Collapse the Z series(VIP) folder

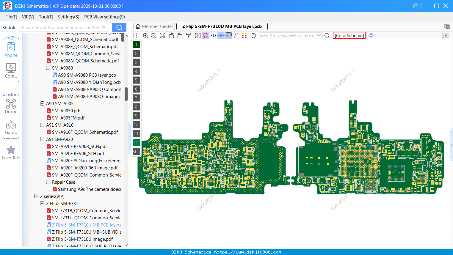point(36,196)
